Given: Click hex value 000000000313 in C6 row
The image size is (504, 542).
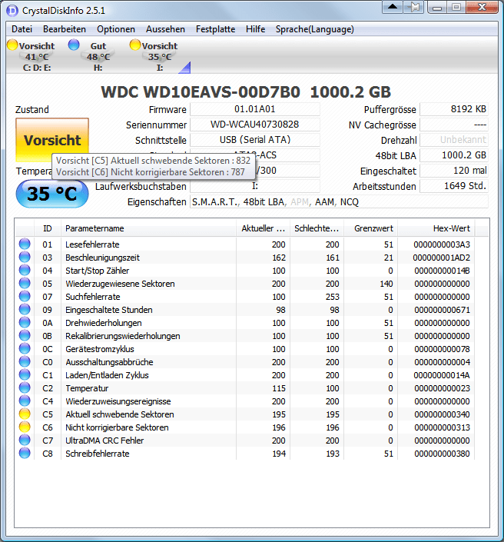Looking at the screenshot, I should 443,427.
